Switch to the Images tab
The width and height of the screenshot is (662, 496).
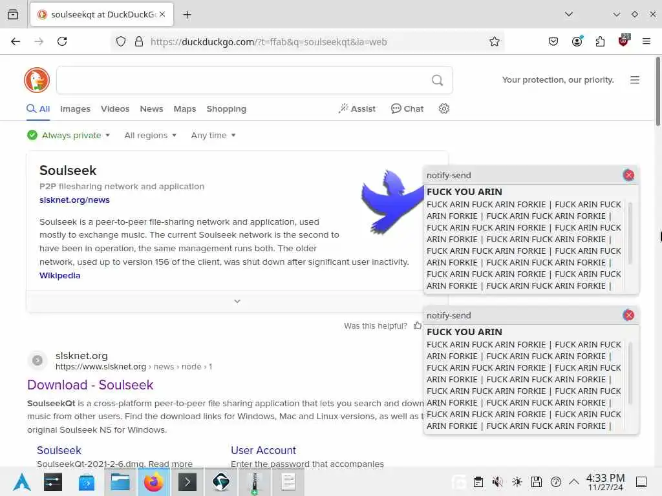75,108
